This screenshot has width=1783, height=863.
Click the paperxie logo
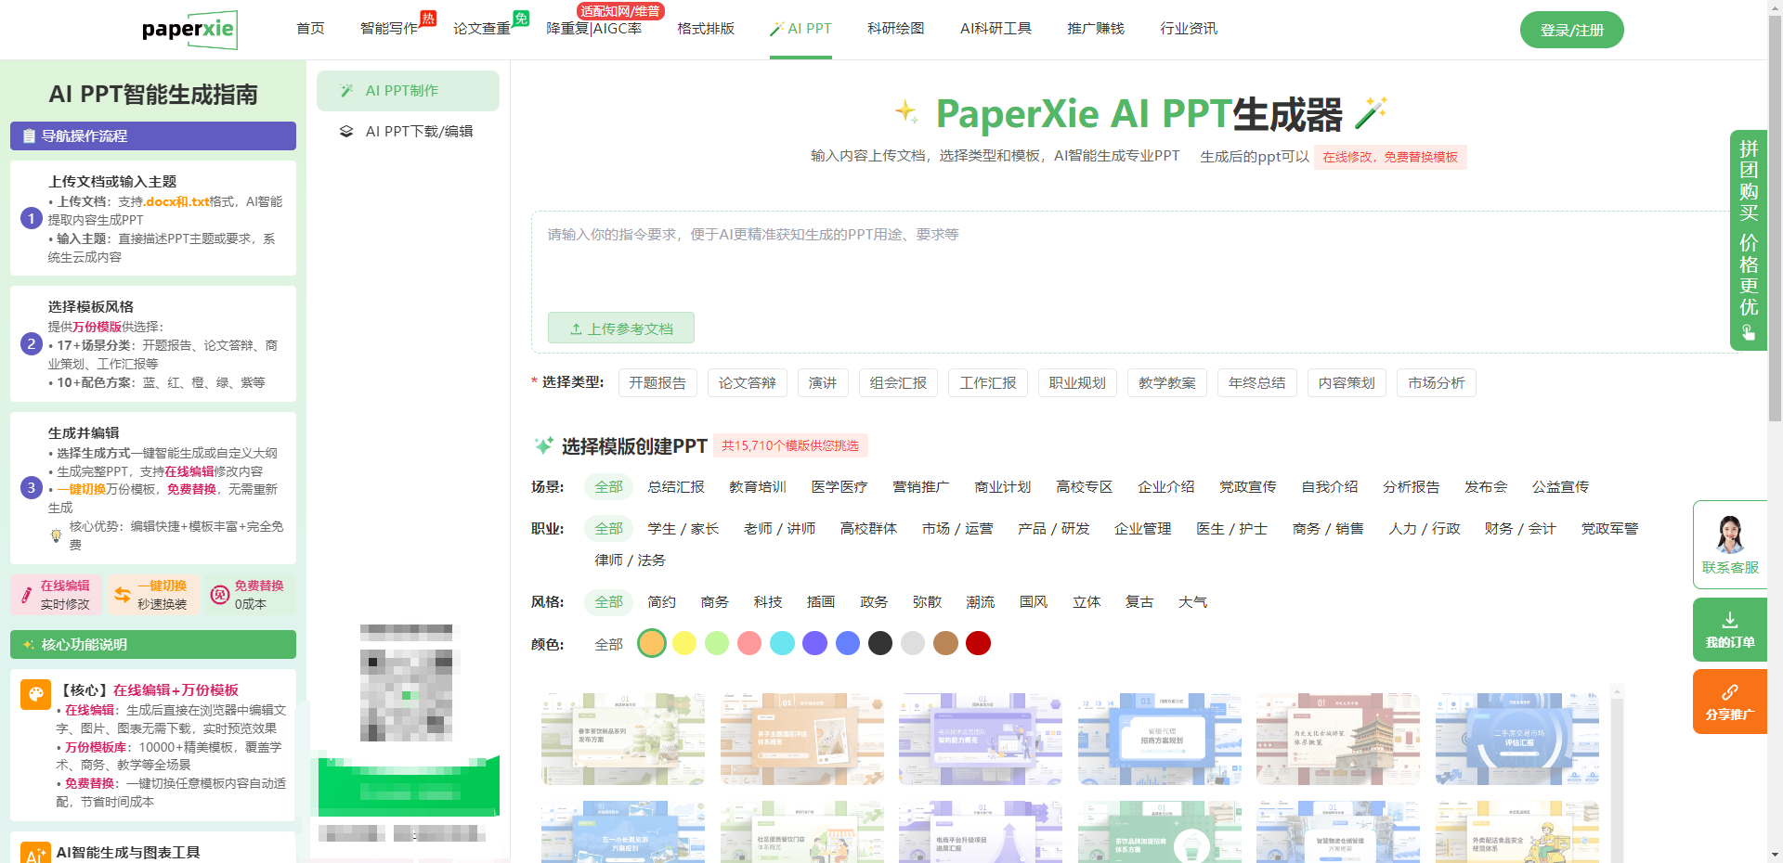click(x=189, y=30)
